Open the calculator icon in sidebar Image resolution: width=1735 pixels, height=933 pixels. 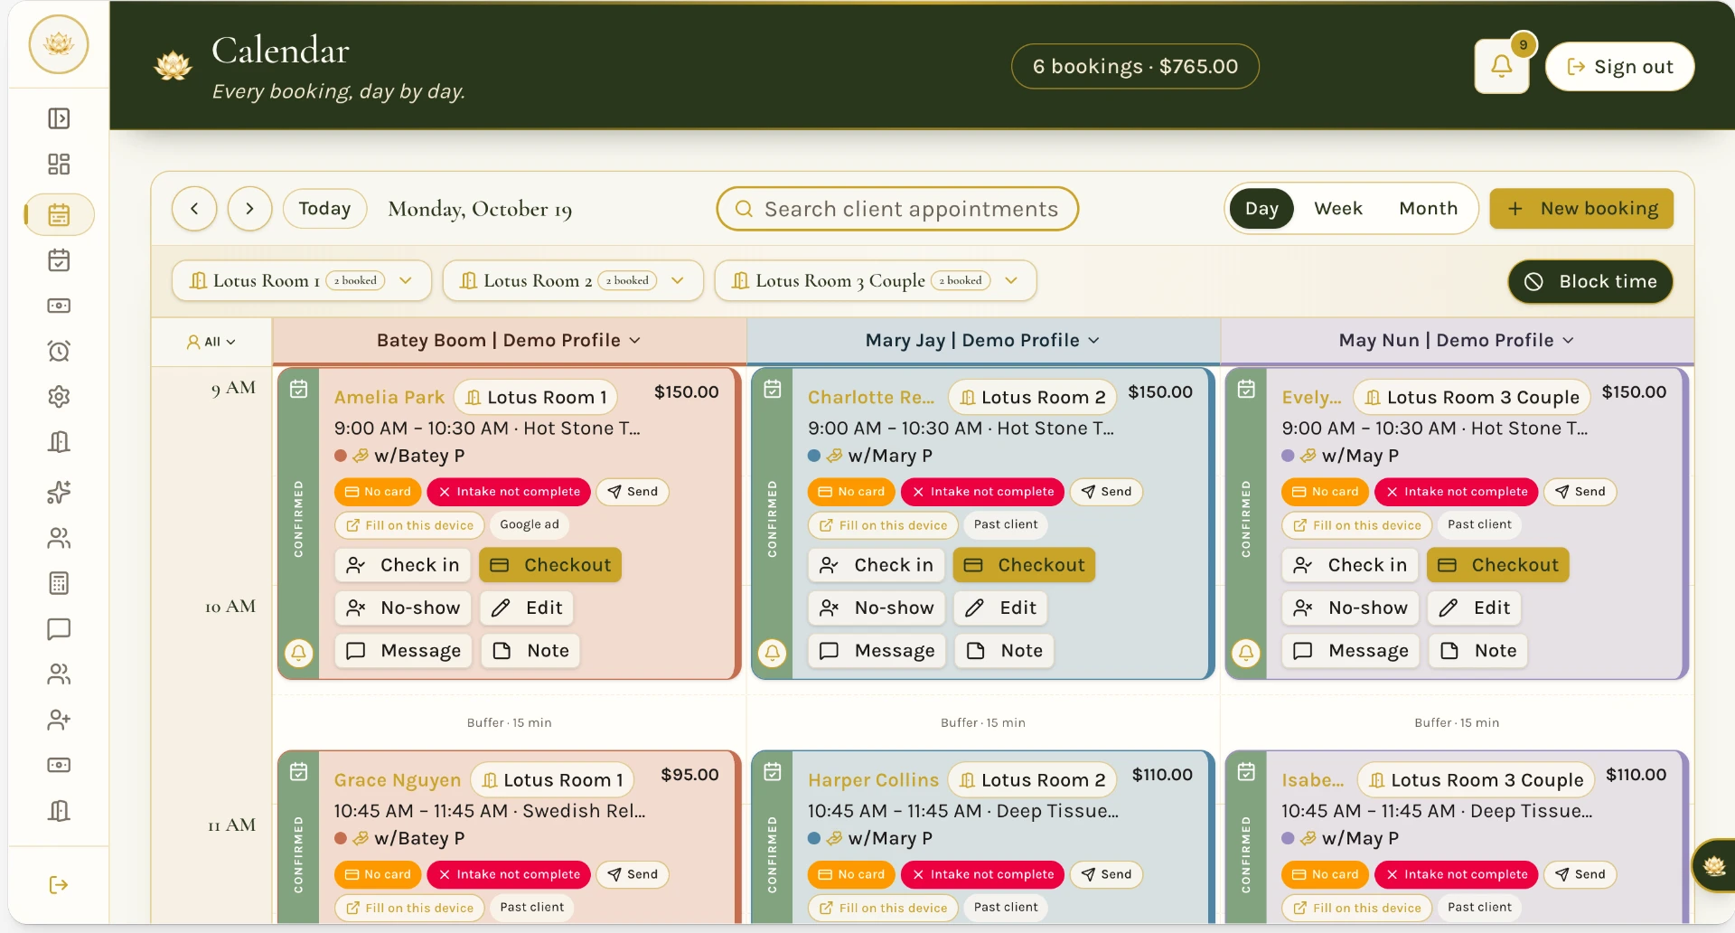59,583
